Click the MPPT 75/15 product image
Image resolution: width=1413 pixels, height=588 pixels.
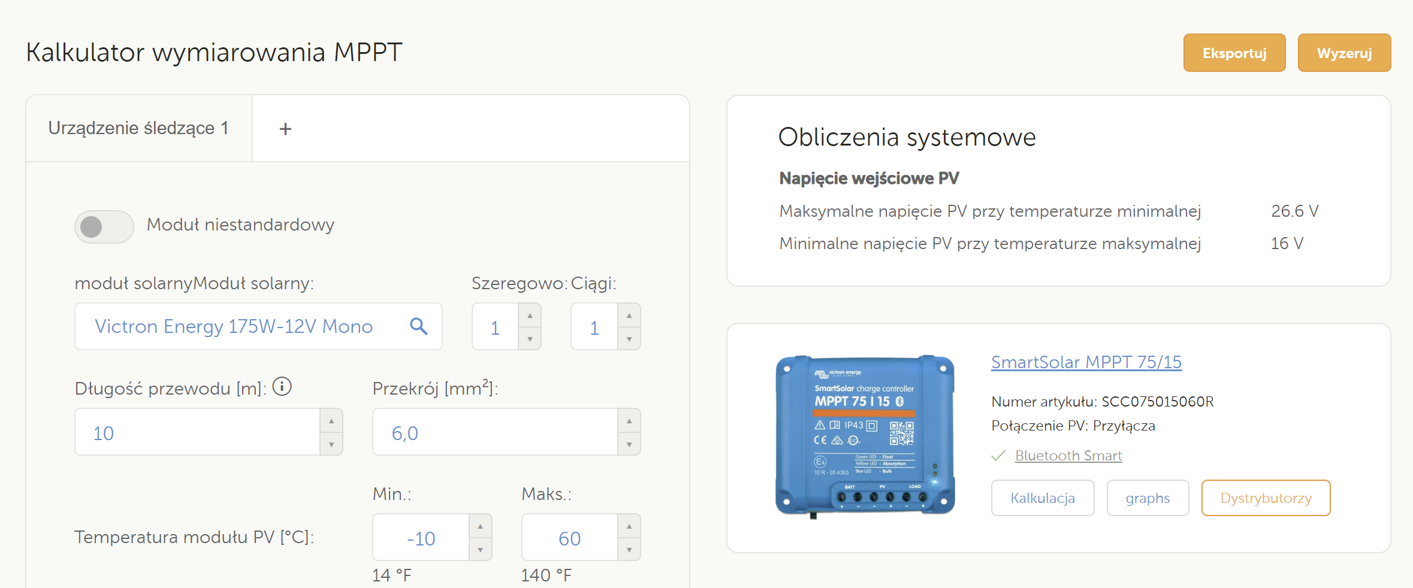coord(865,436)
